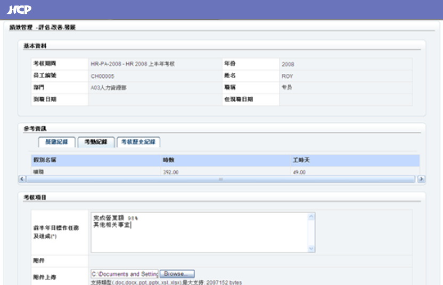Click the horizontal scrollbar thumb
Image resolution: width=443 pixels, height=285 pixels.
pyautogui.click(x=220, y=179)
